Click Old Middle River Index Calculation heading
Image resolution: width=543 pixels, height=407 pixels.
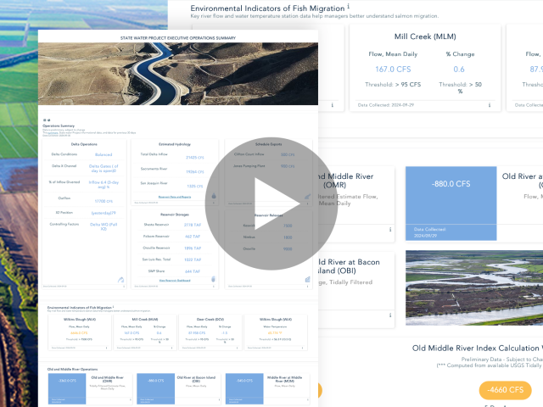point(477,348)
